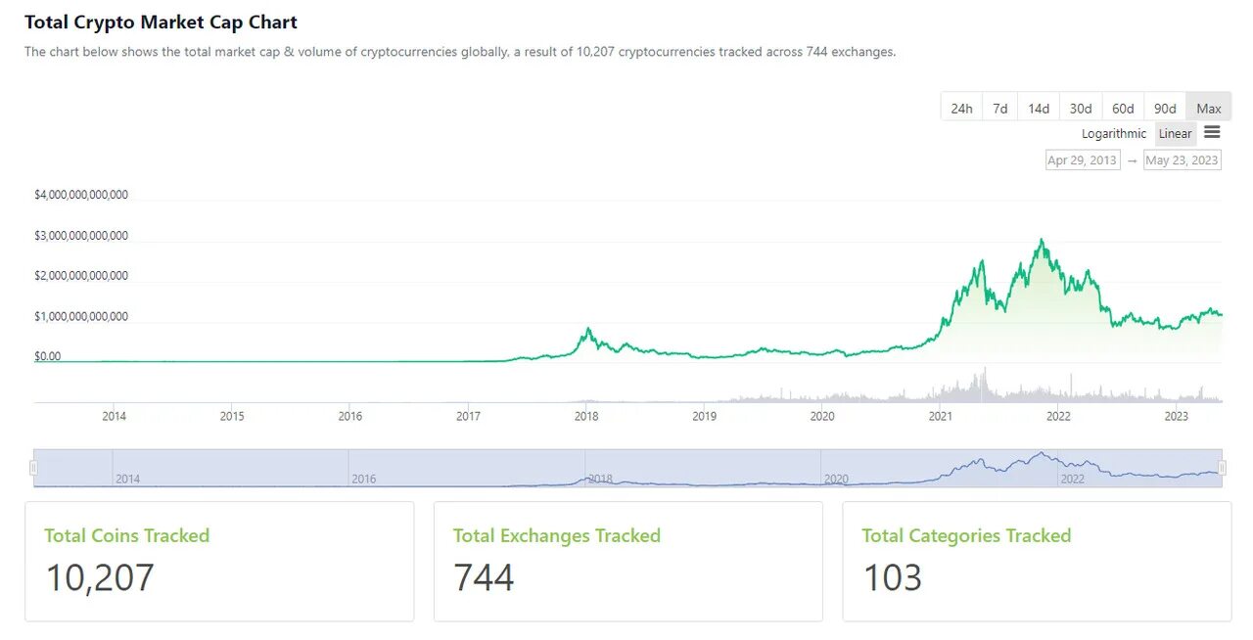
Task: Click the 2016 mark in the navigator strip
Action: tap(363, 479)
